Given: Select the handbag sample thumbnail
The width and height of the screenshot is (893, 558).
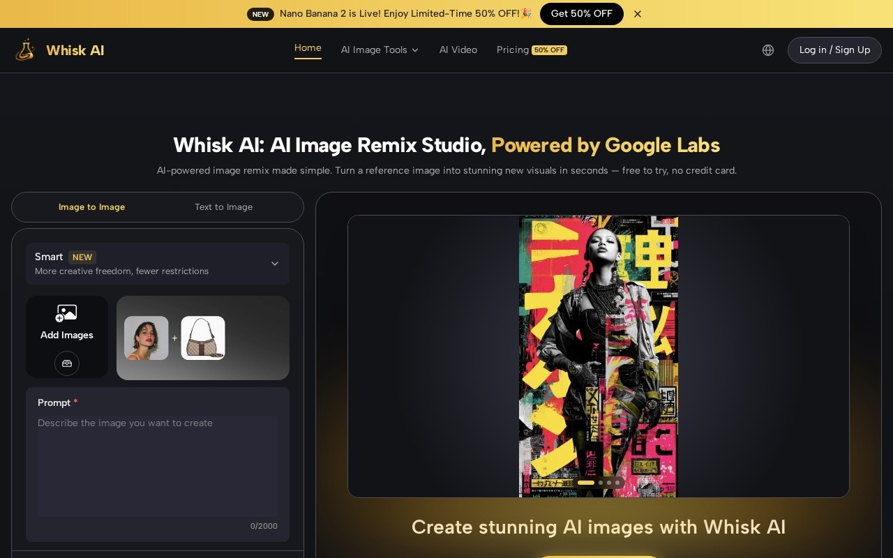Looking at the screenshot, I should 203,338.
